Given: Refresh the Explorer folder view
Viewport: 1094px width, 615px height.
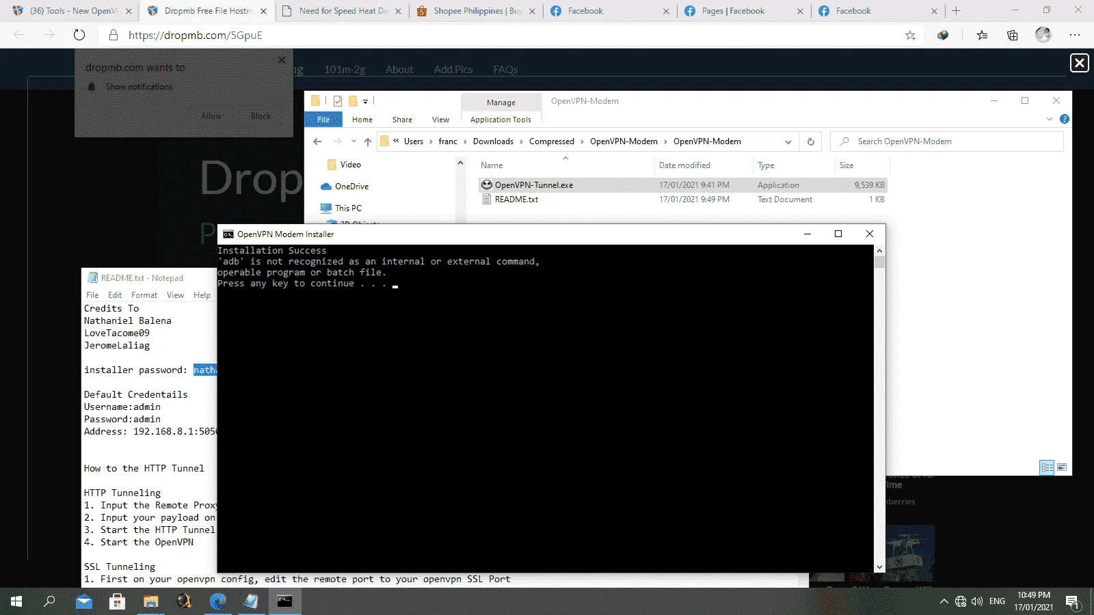Looking at the screenshot, I should pos(810,141).
